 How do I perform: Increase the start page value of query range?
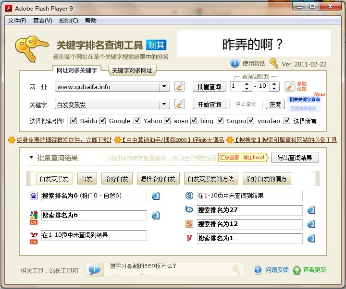(247, 84)
